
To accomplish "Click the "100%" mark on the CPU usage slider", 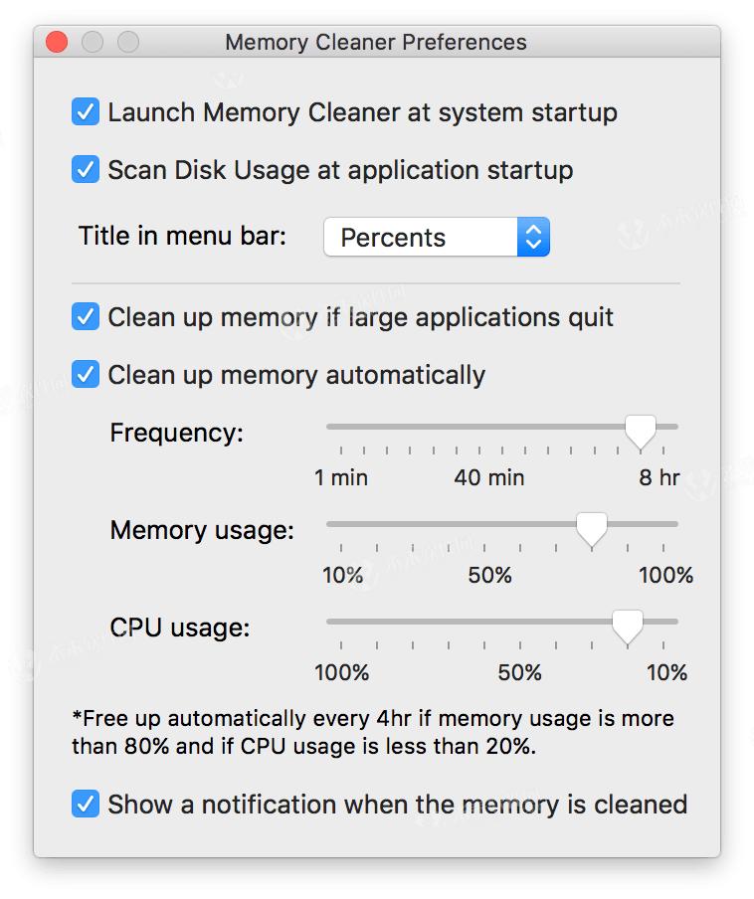I will (x=341, y=672).
